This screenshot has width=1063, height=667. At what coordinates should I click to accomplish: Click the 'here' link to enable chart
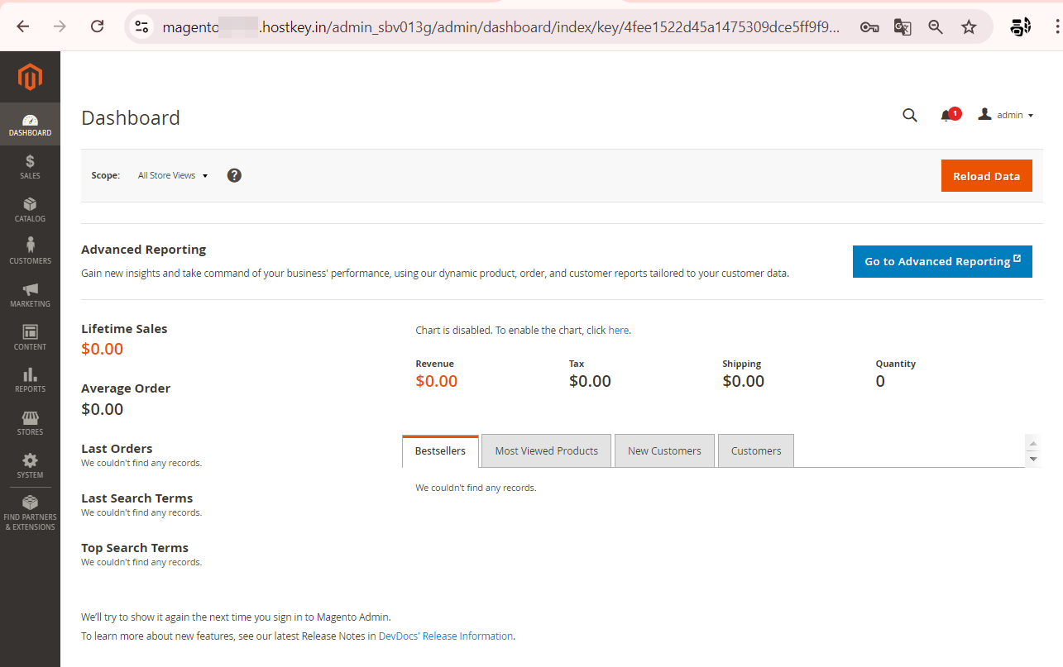click(618, 331)
